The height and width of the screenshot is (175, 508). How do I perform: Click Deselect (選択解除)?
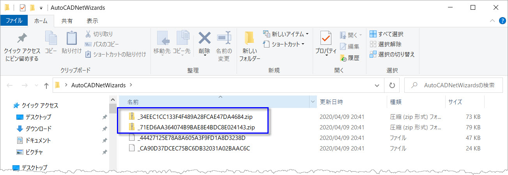tap(385, 44)
